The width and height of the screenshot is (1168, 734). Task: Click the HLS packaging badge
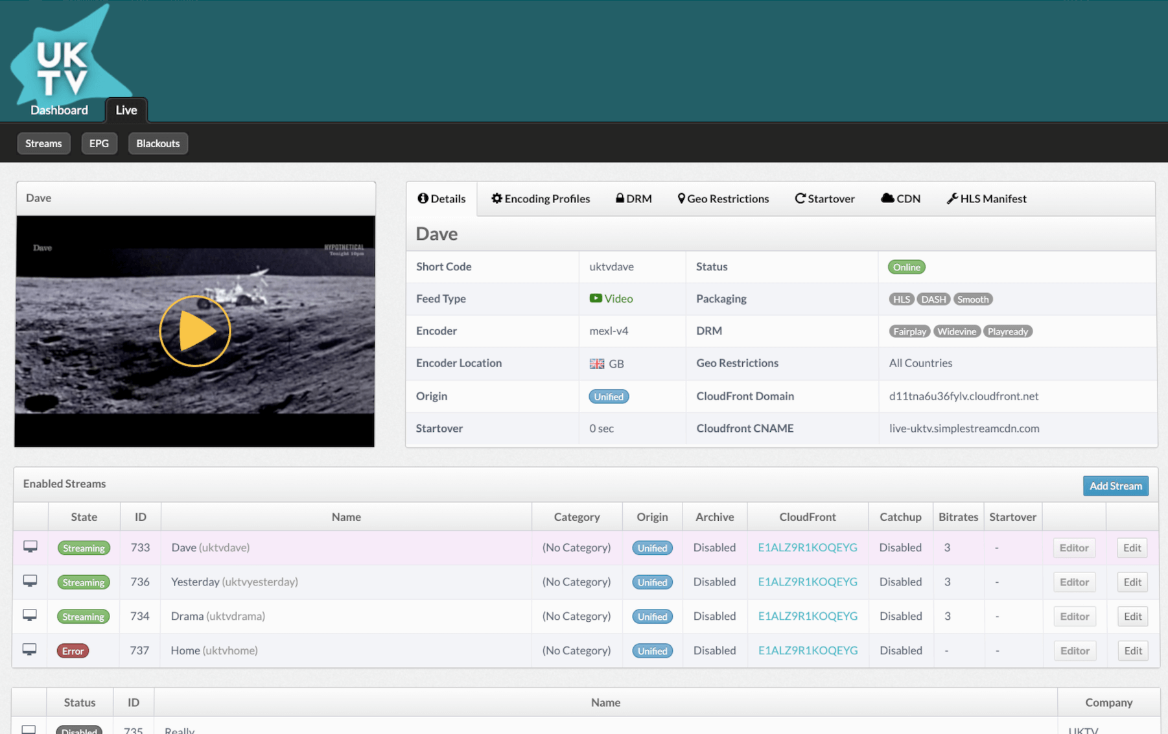click(x=901, y=299)
